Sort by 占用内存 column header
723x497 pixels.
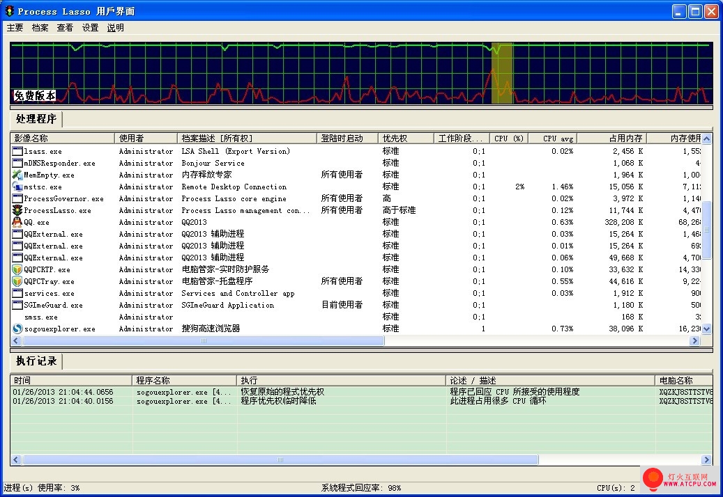[612, 138]
